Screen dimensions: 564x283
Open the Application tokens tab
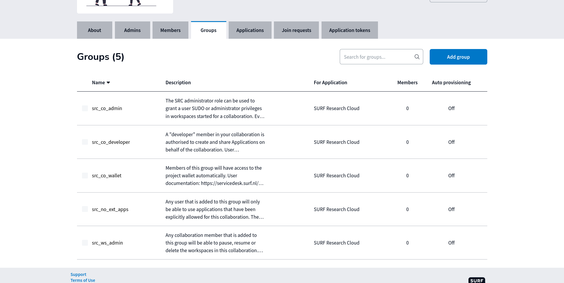(x=349, y=30)
